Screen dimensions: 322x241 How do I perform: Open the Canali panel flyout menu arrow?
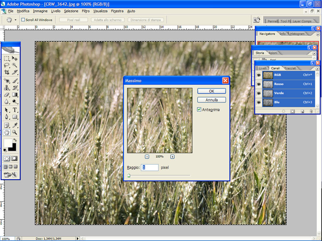pyautogui.click(x=318, y=68)
